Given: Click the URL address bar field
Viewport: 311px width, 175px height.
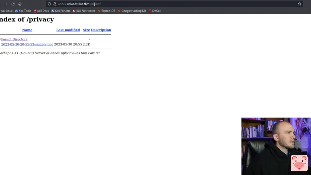Looking at the screenshot, I should (x=175, y=4).
